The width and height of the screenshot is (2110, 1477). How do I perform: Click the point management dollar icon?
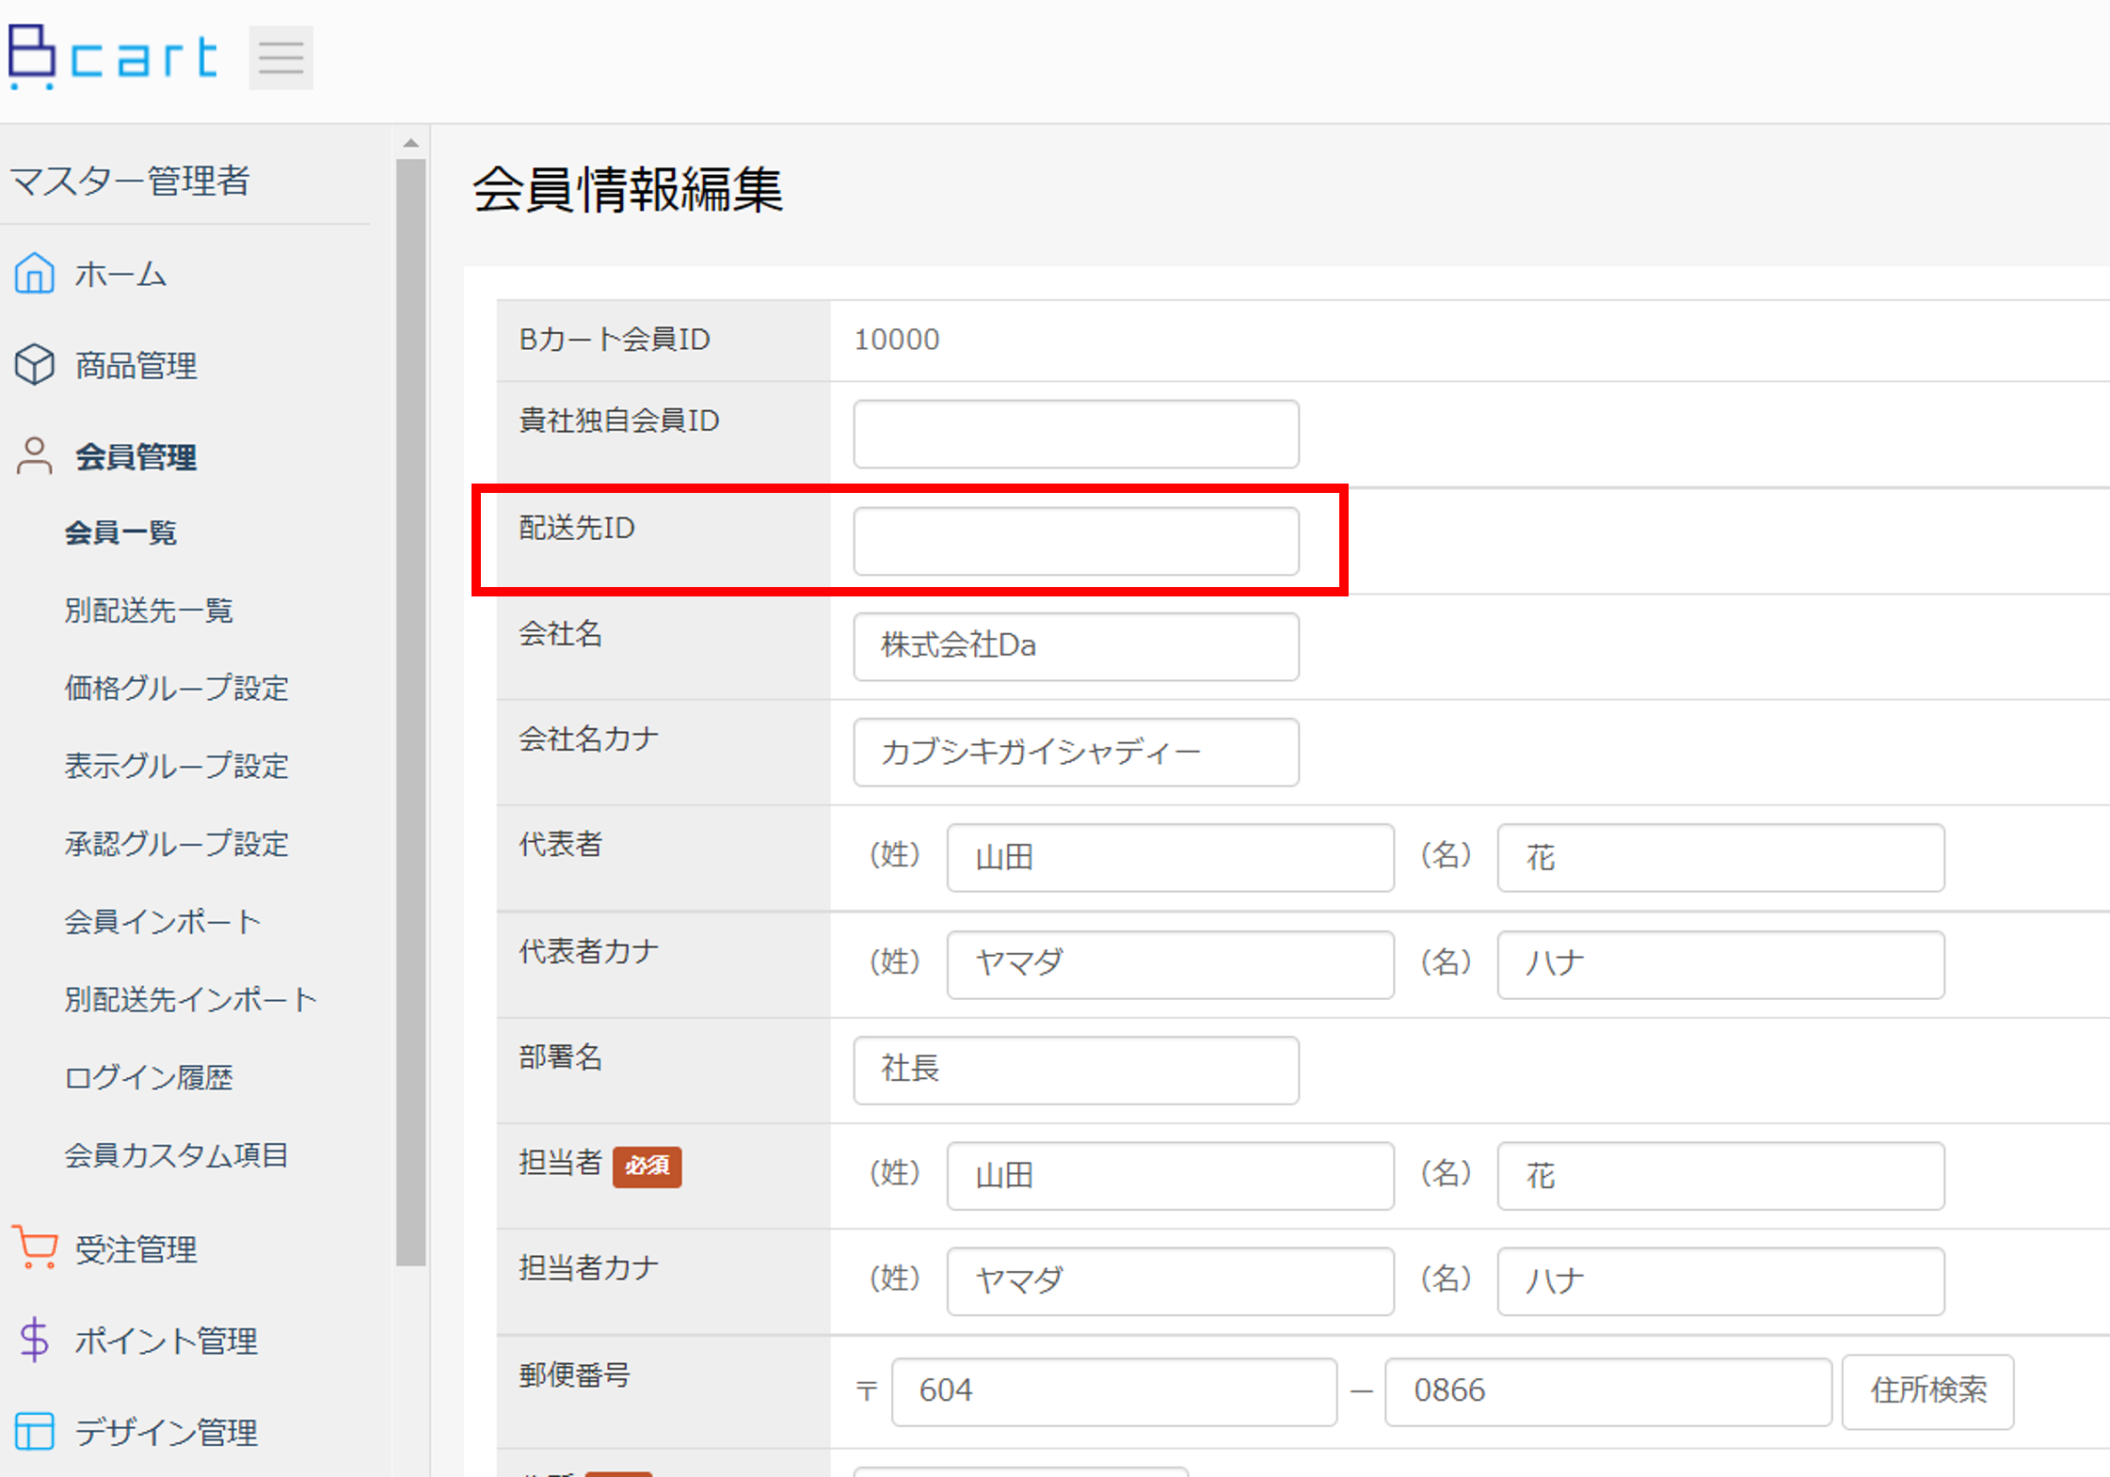click(x=35, y=1340)
